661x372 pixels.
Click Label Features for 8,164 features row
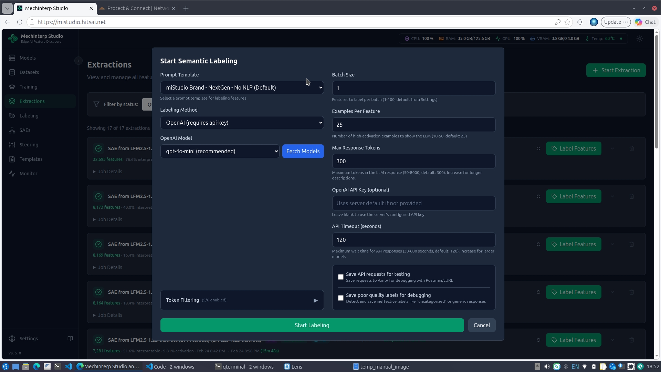click(574, 292)
